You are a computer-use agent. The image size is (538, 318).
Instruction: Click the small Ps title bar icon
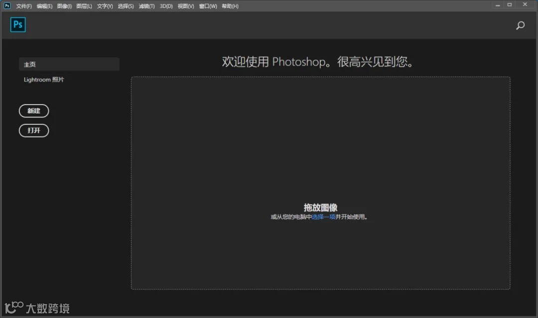(x=7, y=6)
